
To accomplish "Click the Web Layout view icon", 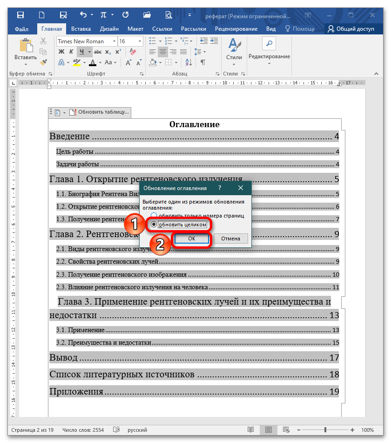I will [284, 429].
